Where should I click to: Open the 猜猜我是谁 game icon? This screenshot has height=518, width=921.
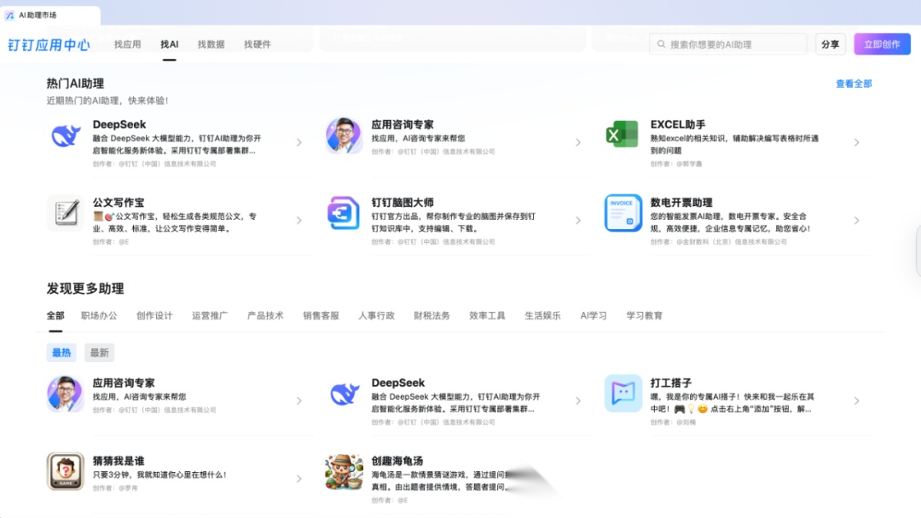coord(65,471)
